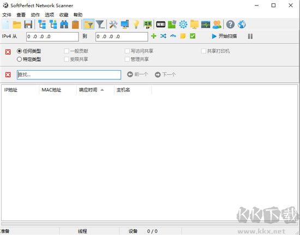
Task: Click the clipboard paste icon
Action: [75, 24]
